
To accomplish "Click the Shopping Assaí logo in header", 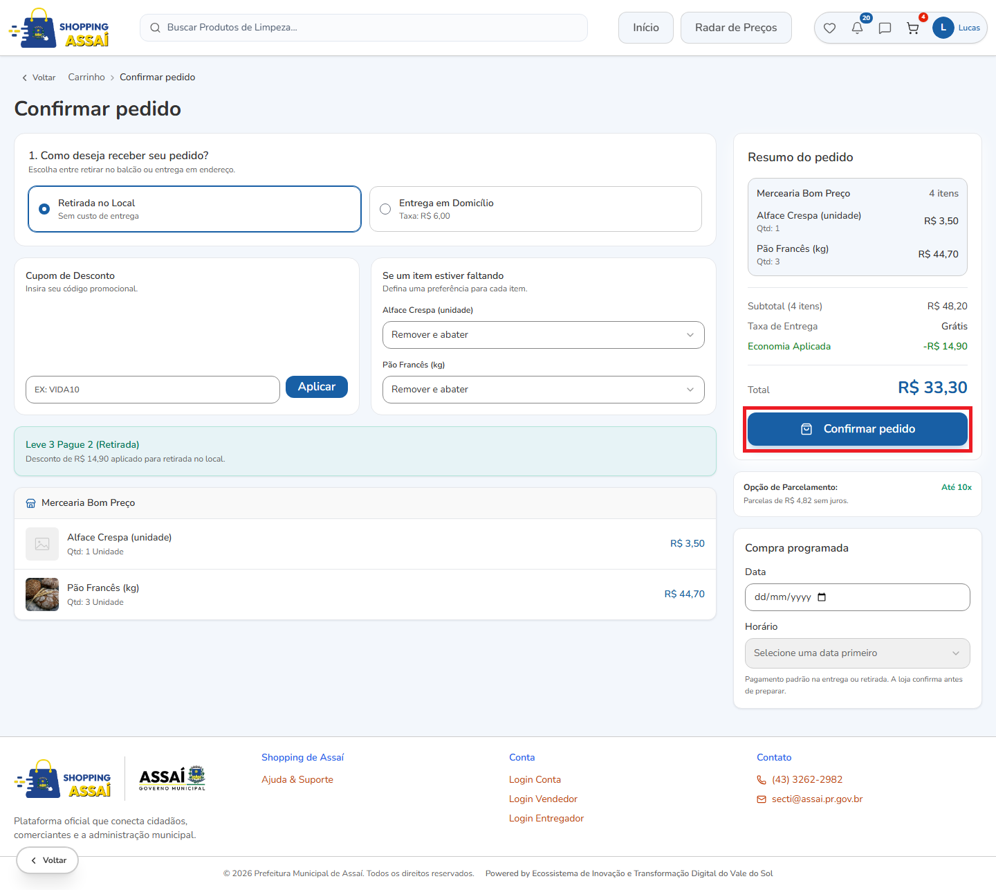I will (x=59, y=28).
